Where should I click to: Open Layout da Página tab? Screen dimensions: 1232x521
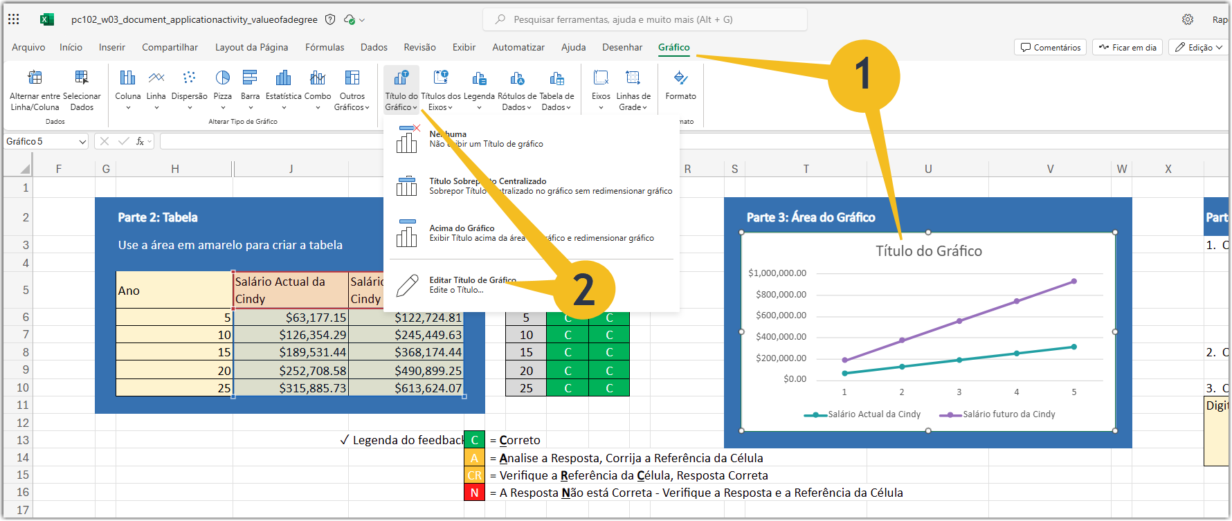(251, 47)
